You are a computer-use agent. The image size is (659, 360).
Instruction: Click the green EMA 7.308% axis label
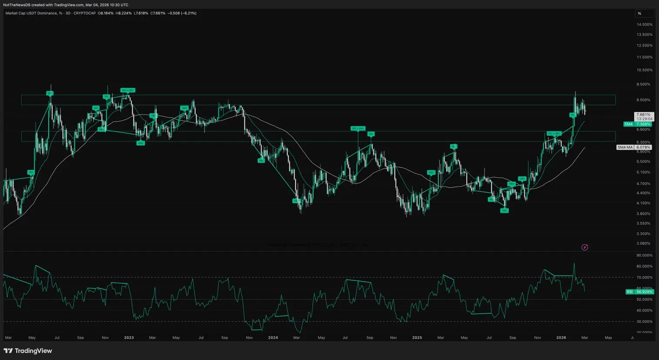[638, 124]
